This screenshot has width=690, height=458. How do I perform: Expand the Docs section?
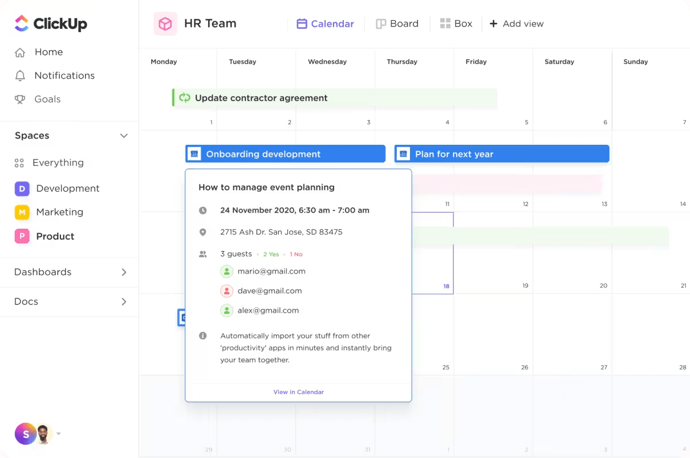pyautogui.click(x=124, y=301)
